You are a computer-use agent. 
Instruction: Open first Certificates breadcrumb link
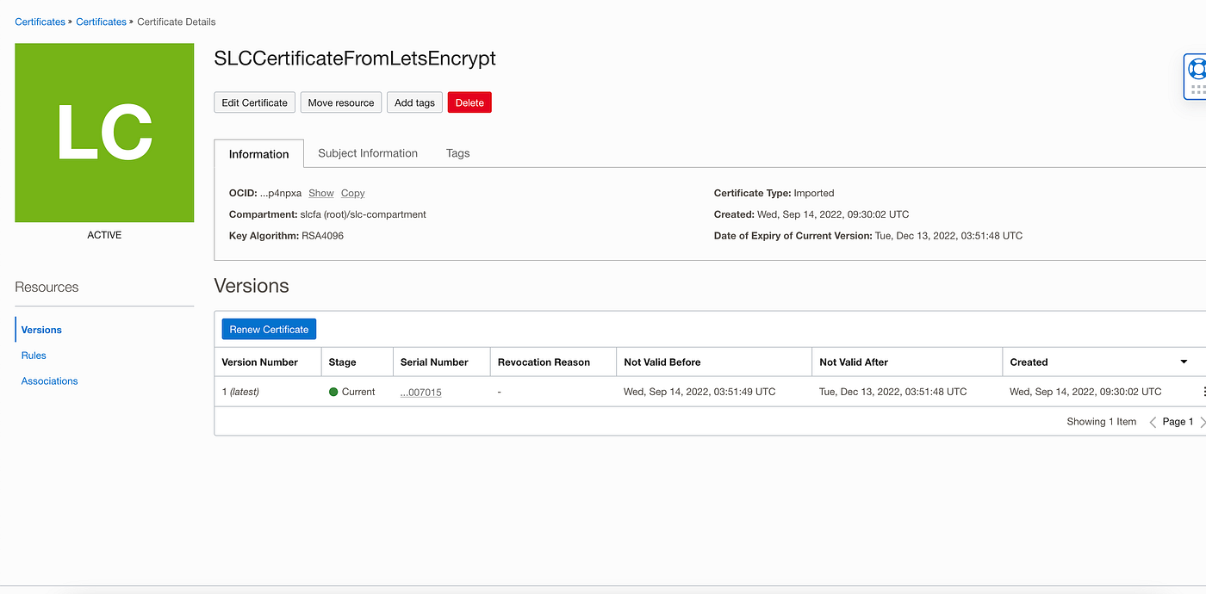[40, 22]
